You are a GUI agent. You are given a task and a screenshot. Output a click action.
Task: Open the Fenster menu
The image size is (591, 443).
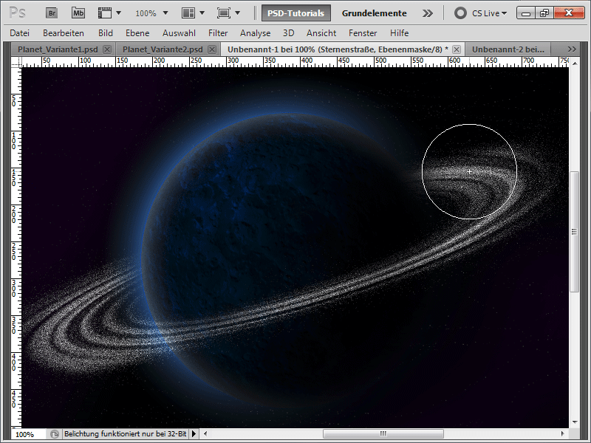[363, 33]
